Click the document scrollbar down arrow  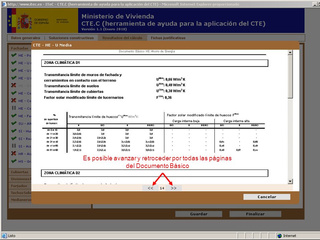[290, 181]
